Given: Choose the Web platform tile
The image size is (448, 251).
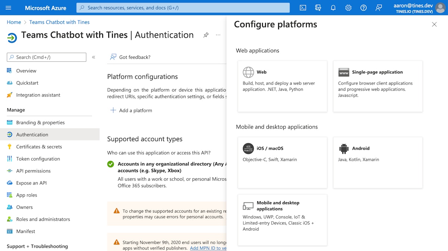Looking at the screenshot, I should pyautogui.click(x=282, y=86).
